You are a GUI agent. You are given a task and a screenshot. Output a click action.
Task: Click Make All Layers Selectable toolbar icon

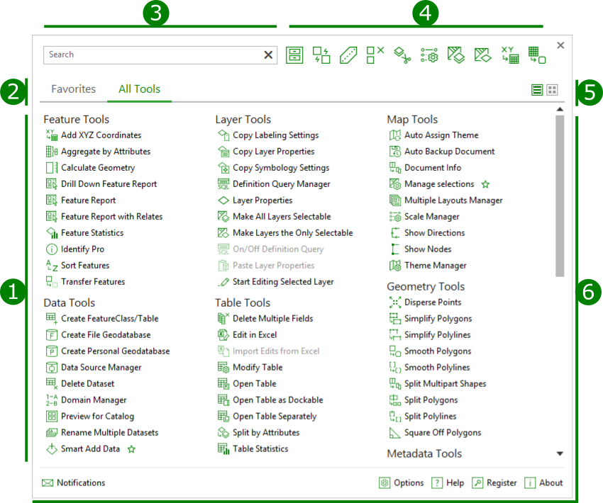pos(456,55)
